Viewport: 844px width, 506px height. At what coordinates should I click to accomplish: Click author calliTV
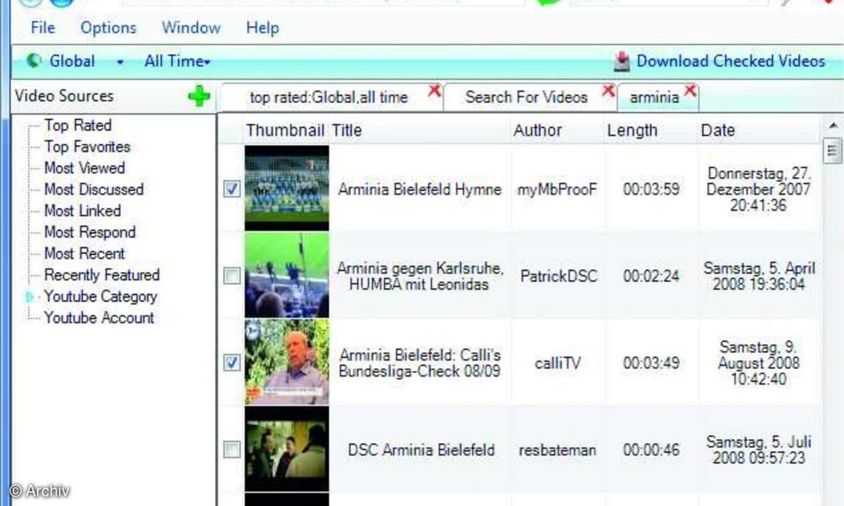[x=558, y=363]
